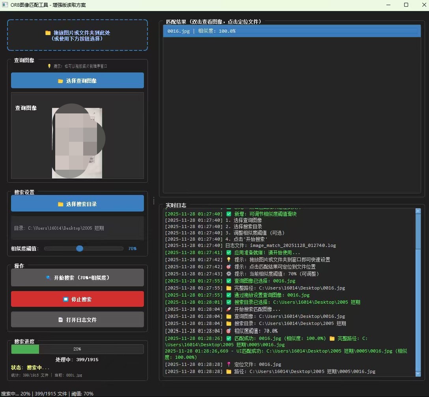Click the 目录 search path field
429x397 pixels.
[x=77, y=228]
